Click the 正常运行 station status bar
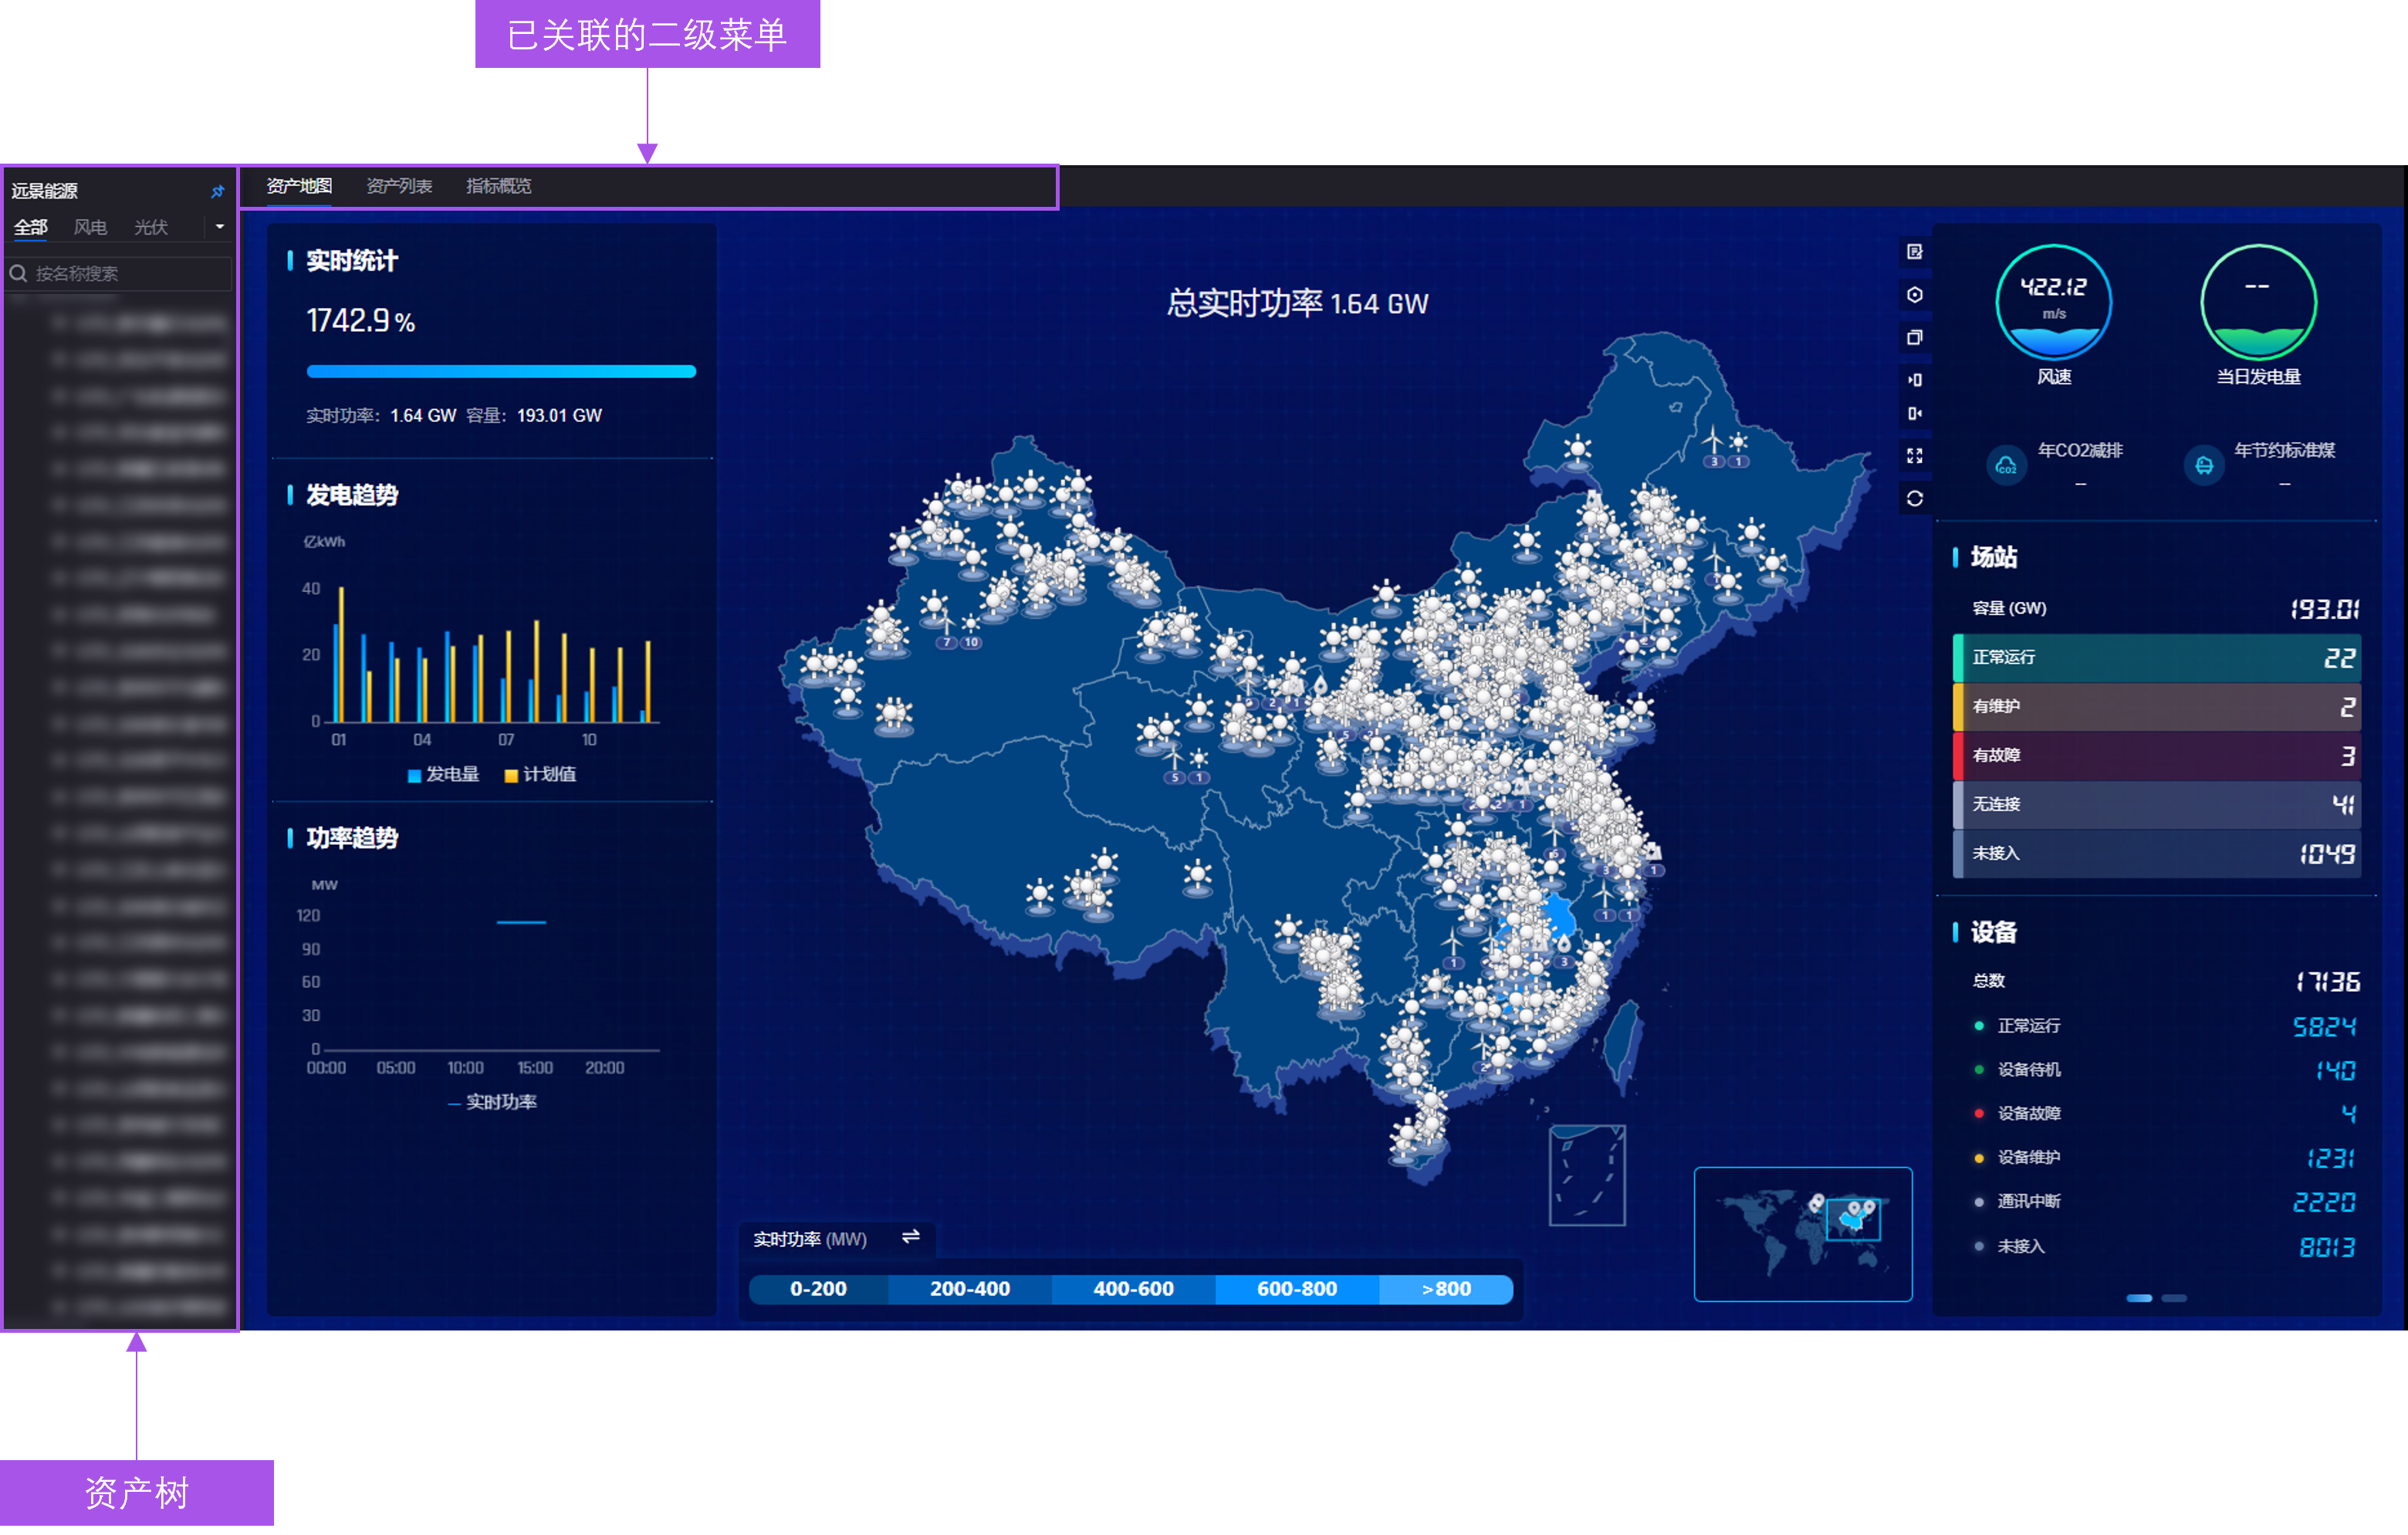This screenshot has height=1535, width=2408. coord(2156,658)
